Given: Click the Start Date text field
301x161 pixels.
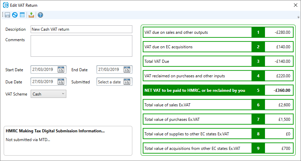Looking at the screenshot, I should tap(44, 70).
